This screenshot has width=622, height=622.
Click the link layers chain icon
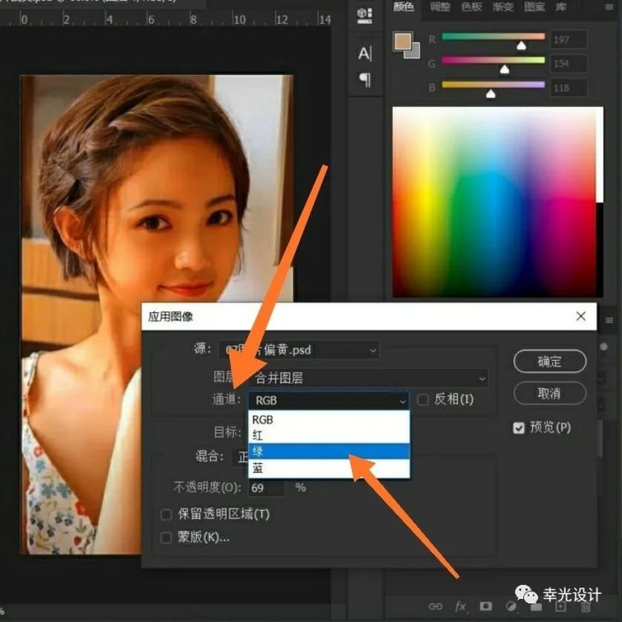pyautogui.click(x=436, y=606)
